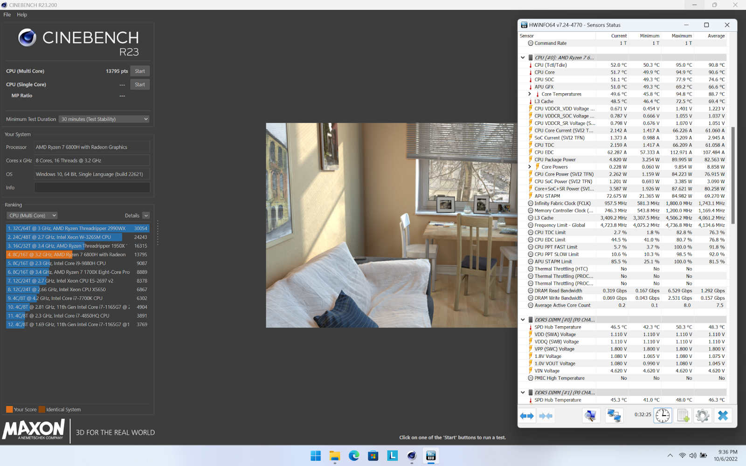Click the Details label in Ranking
The width and height of the screenshot is (746, 466).
(x=132, y=216)
